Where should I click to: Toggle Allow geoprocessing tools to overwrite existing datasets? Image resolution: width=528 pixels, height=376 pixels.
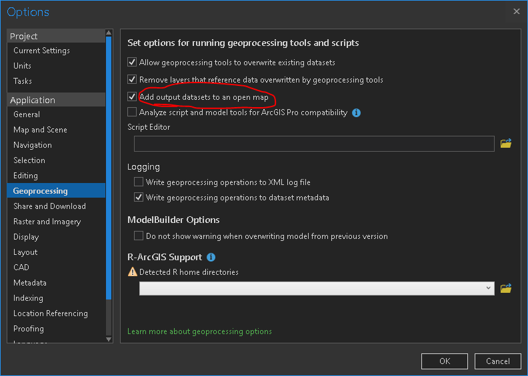coord(132,63)
